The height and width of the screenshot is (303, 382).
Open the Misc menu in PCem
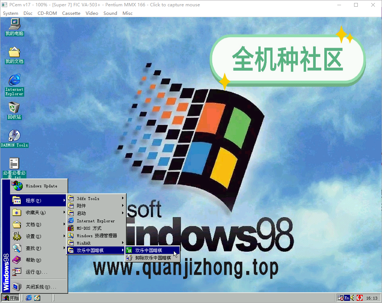(x=127, y=13)
